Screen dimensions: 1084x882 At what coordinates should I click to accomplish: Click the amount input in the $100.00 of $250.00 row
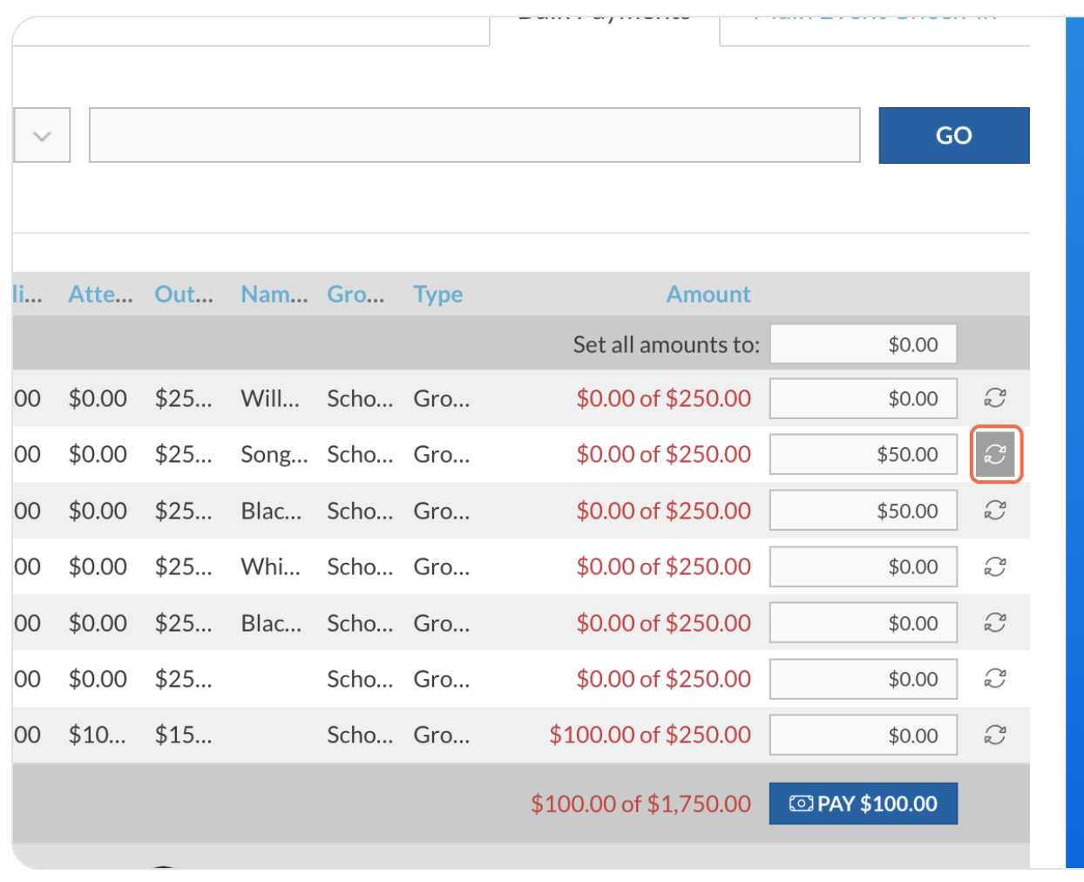tap(864, 736)
